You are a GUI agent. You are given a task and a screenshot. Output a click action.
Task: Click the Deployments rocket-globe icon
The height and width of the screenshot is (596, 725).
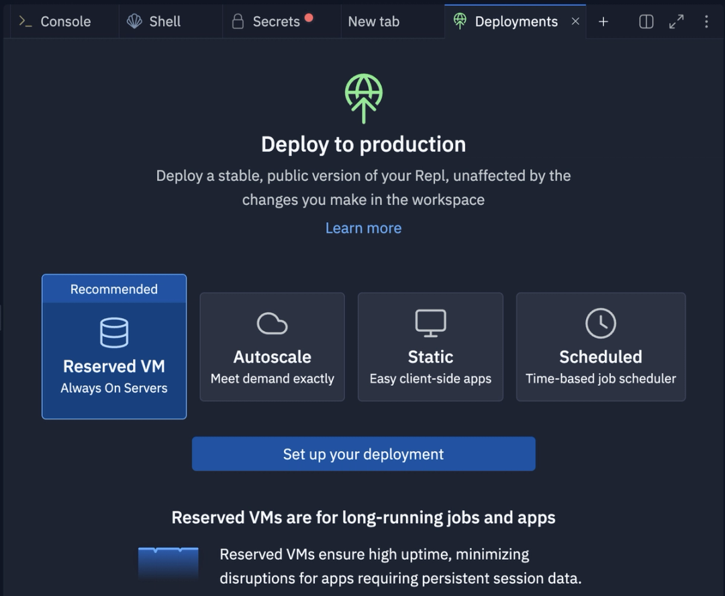click(x=460, y=21)
